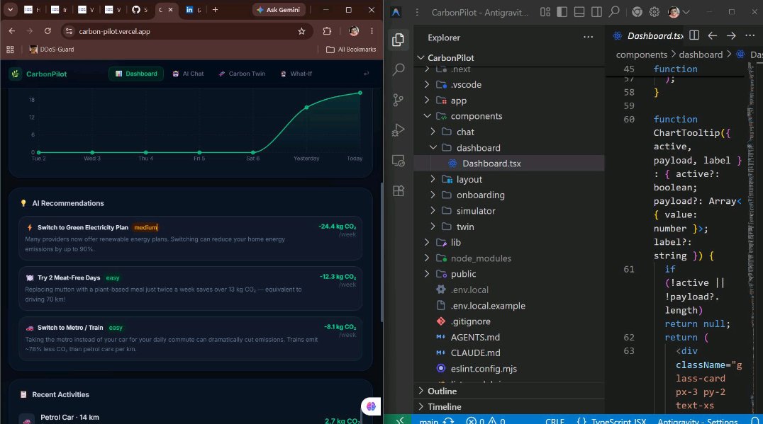Switch to the What-If tab
The image size is (763, 424).
click(296, 74)
